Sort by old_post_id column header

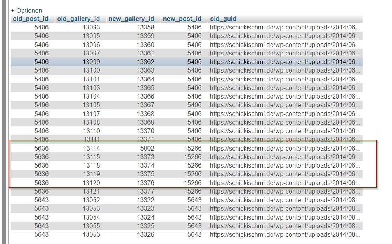[31, 19]
